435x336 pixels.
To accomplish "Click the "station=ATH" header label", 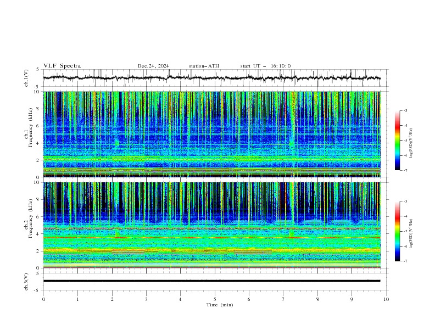I will tap(204, 66).
